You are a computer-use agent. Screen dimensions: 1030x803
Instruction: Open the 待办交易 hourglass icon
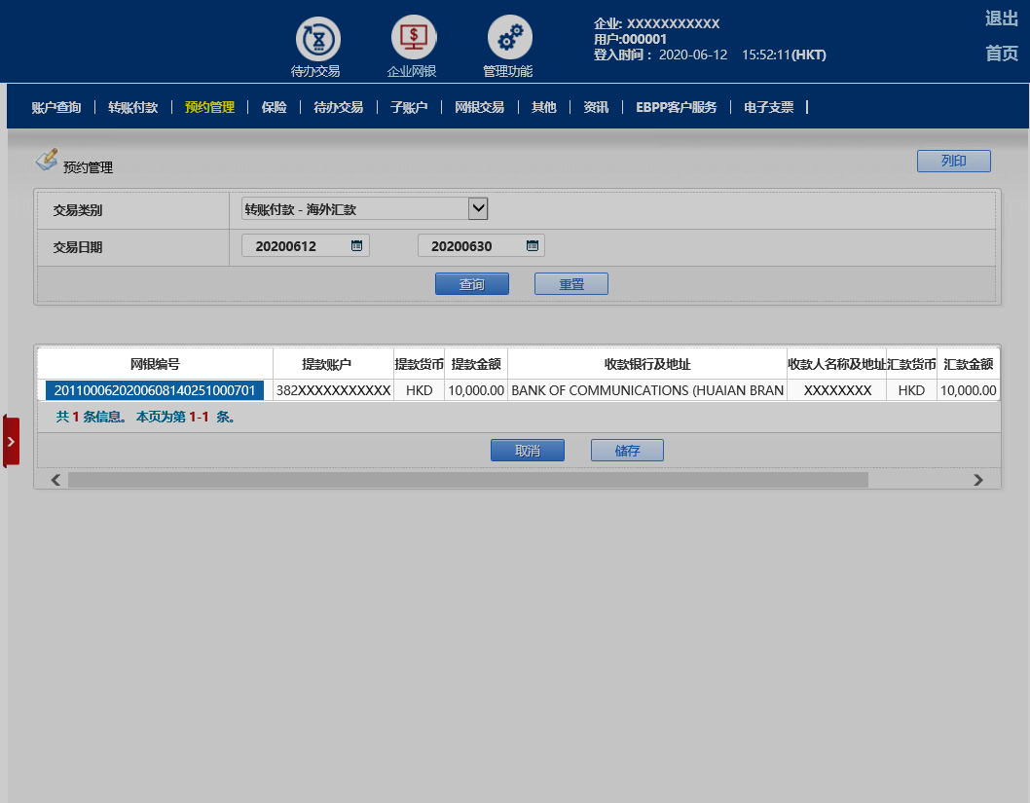[x=317, y=39]
